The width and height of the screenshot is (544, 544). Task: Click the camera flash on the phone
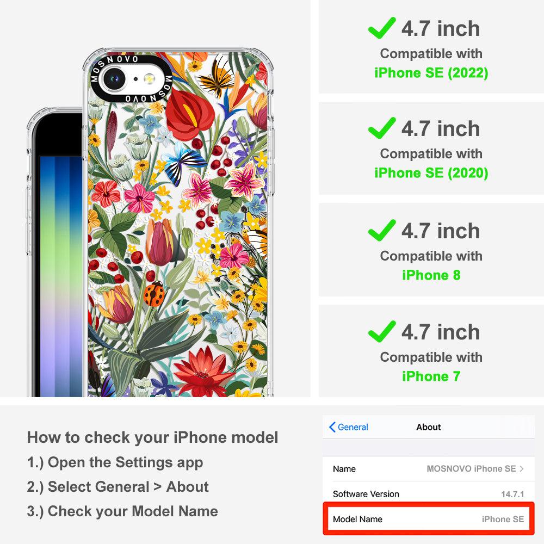(150, 79)
